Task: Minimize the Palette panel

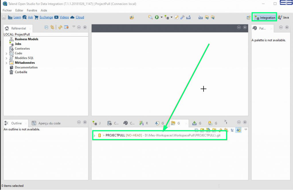Action: coord(281,27)
